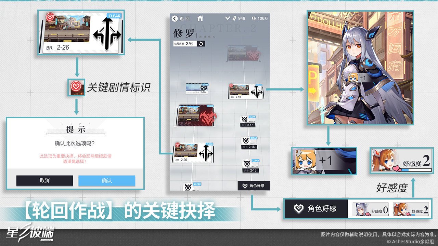The width and height of the screenshot is (438, 246).
Task: Click the enlarged 角色好感 label with heart
Action: click(316, 208)
